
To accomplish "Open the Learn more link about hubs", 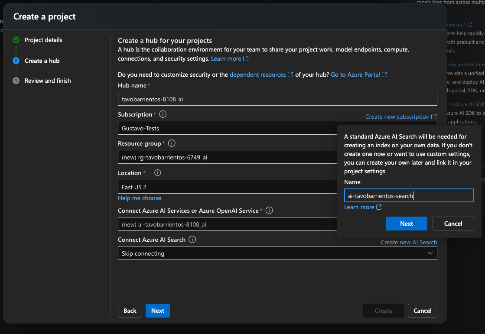I will point(226,58).
